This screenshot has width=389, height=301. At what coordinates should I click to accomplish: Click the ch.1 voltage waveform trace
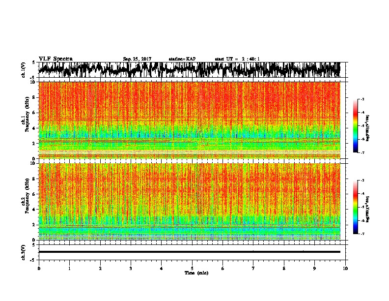(x=189, y=70)
